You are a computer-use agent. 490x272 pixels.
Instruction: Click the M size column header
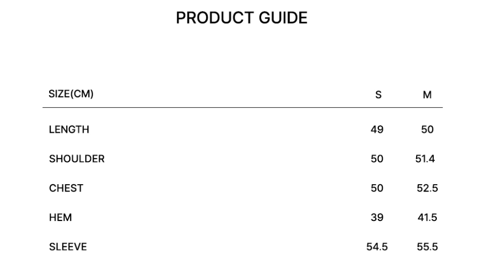427,94
